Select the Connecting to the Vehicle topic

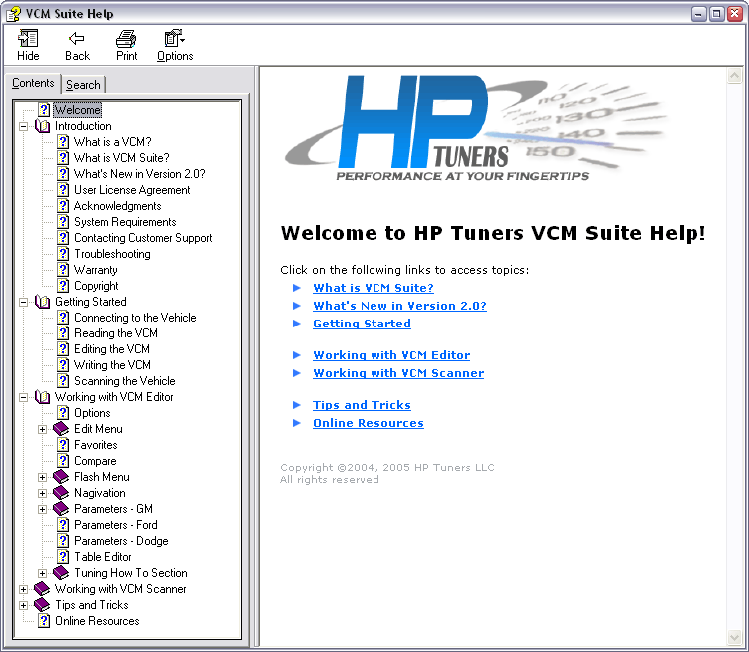click(135, 318)
